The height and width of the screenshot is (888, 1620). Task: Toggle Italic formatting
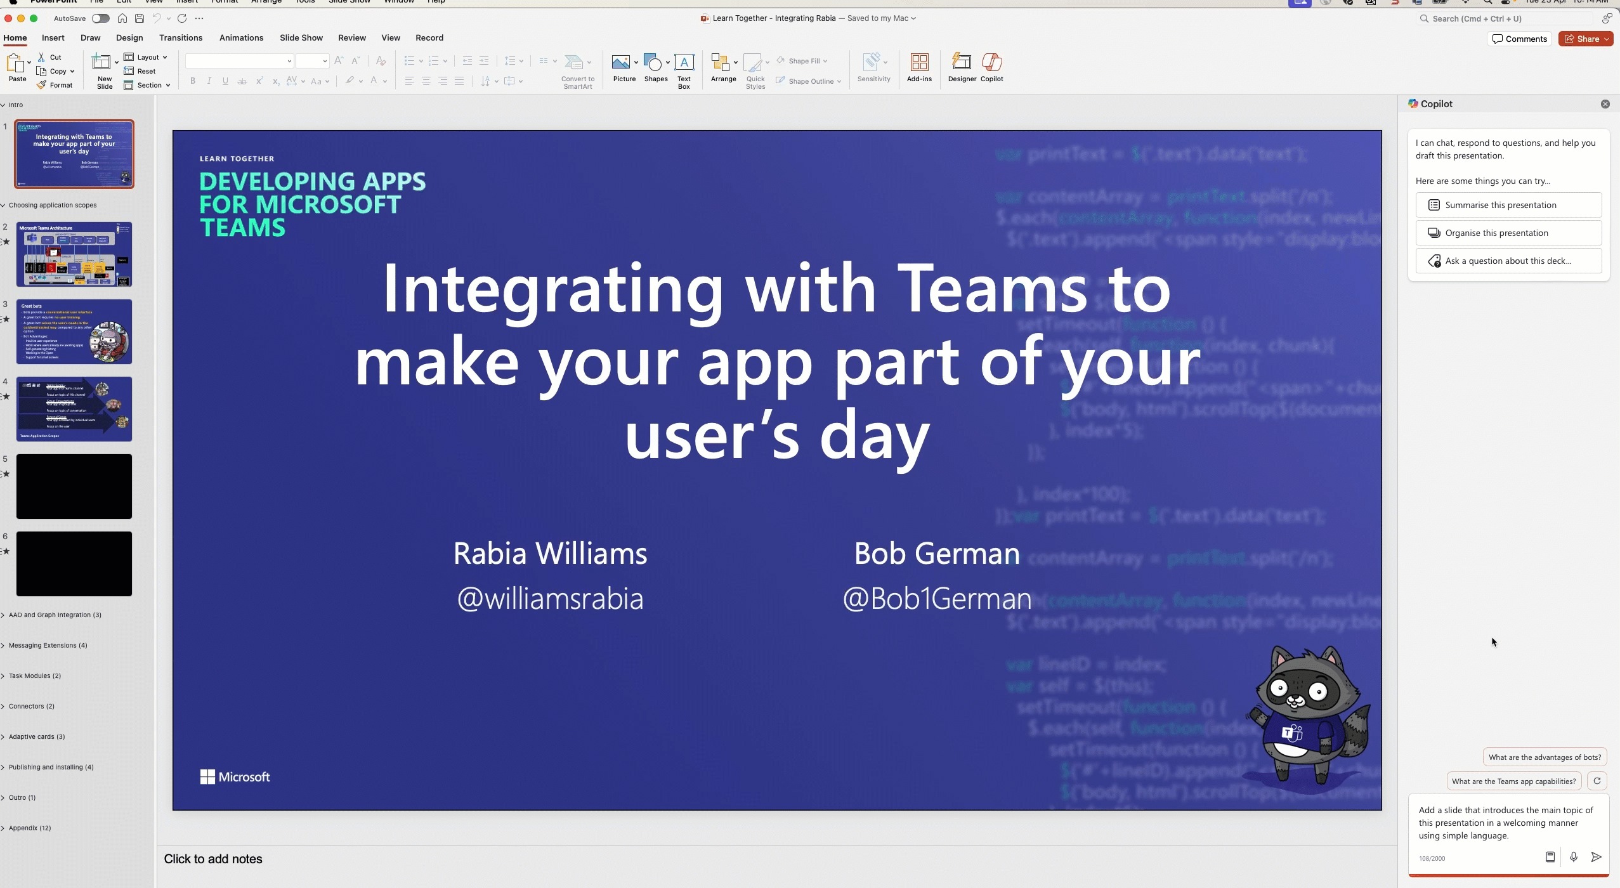[209, 81]
